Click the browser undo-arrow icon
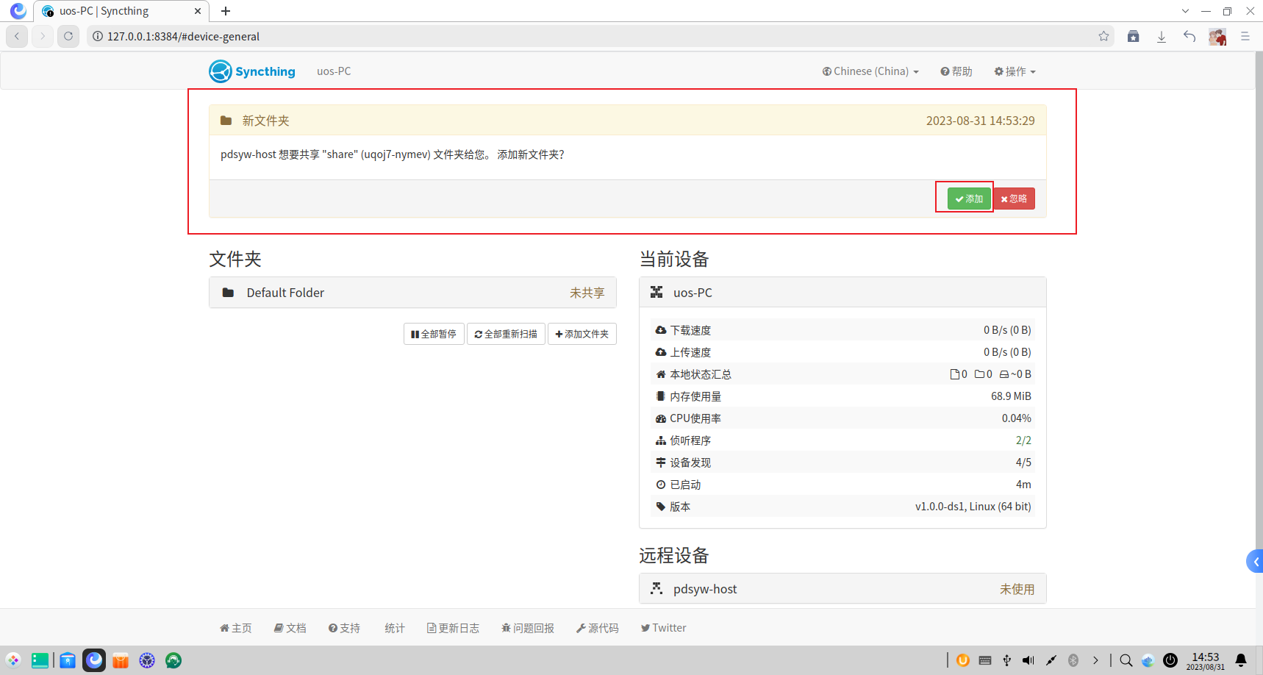Viewport: 1263px width, 675px height. pyautogui.click(x=1189, y=36)
